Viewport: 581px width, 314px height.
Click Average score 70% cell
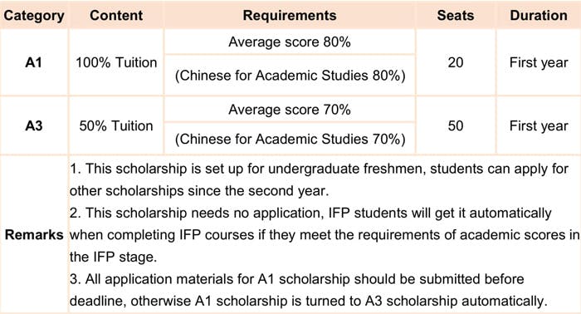[290, 110]
